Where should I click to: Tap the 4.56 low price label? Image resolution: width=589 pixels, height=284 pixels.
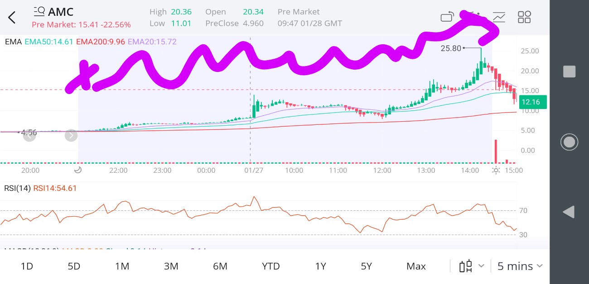29,133
